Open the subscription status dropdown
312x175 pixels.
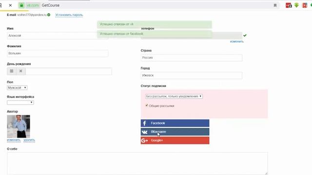(174, 96)
